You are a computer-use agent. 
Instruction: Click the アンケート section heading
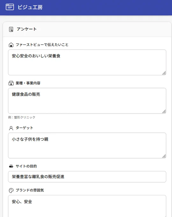point(27,29)
